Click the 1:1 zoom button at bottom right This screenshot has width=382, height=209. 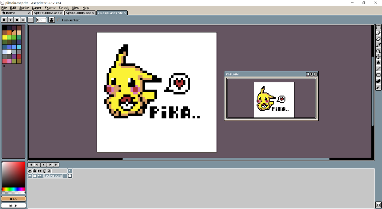pos(378,205)
